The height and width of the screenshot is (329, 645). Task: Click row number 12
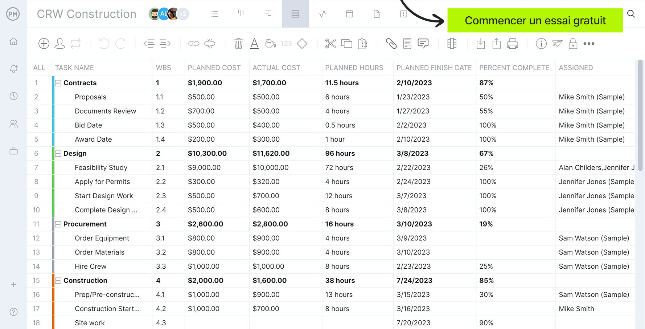coord(36,238)
